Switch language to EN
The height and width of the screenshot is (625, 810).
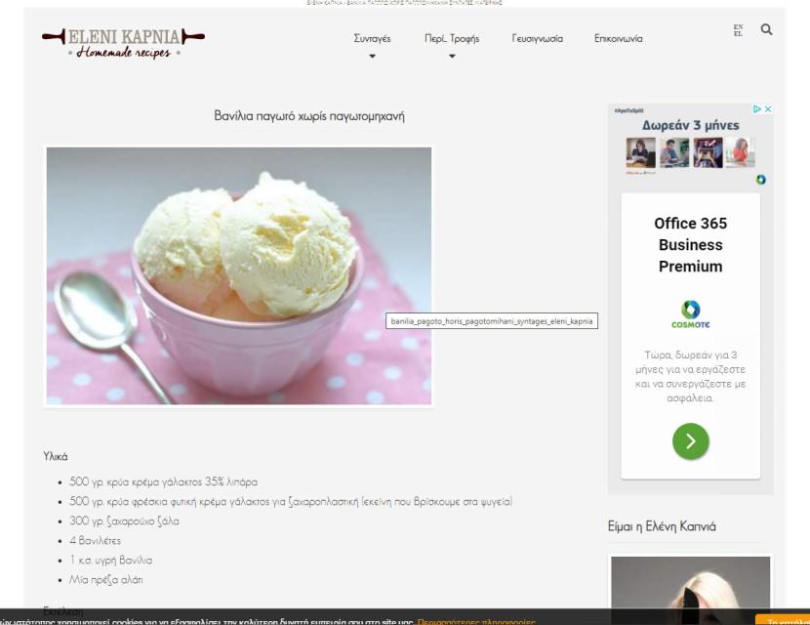[738, 27]
